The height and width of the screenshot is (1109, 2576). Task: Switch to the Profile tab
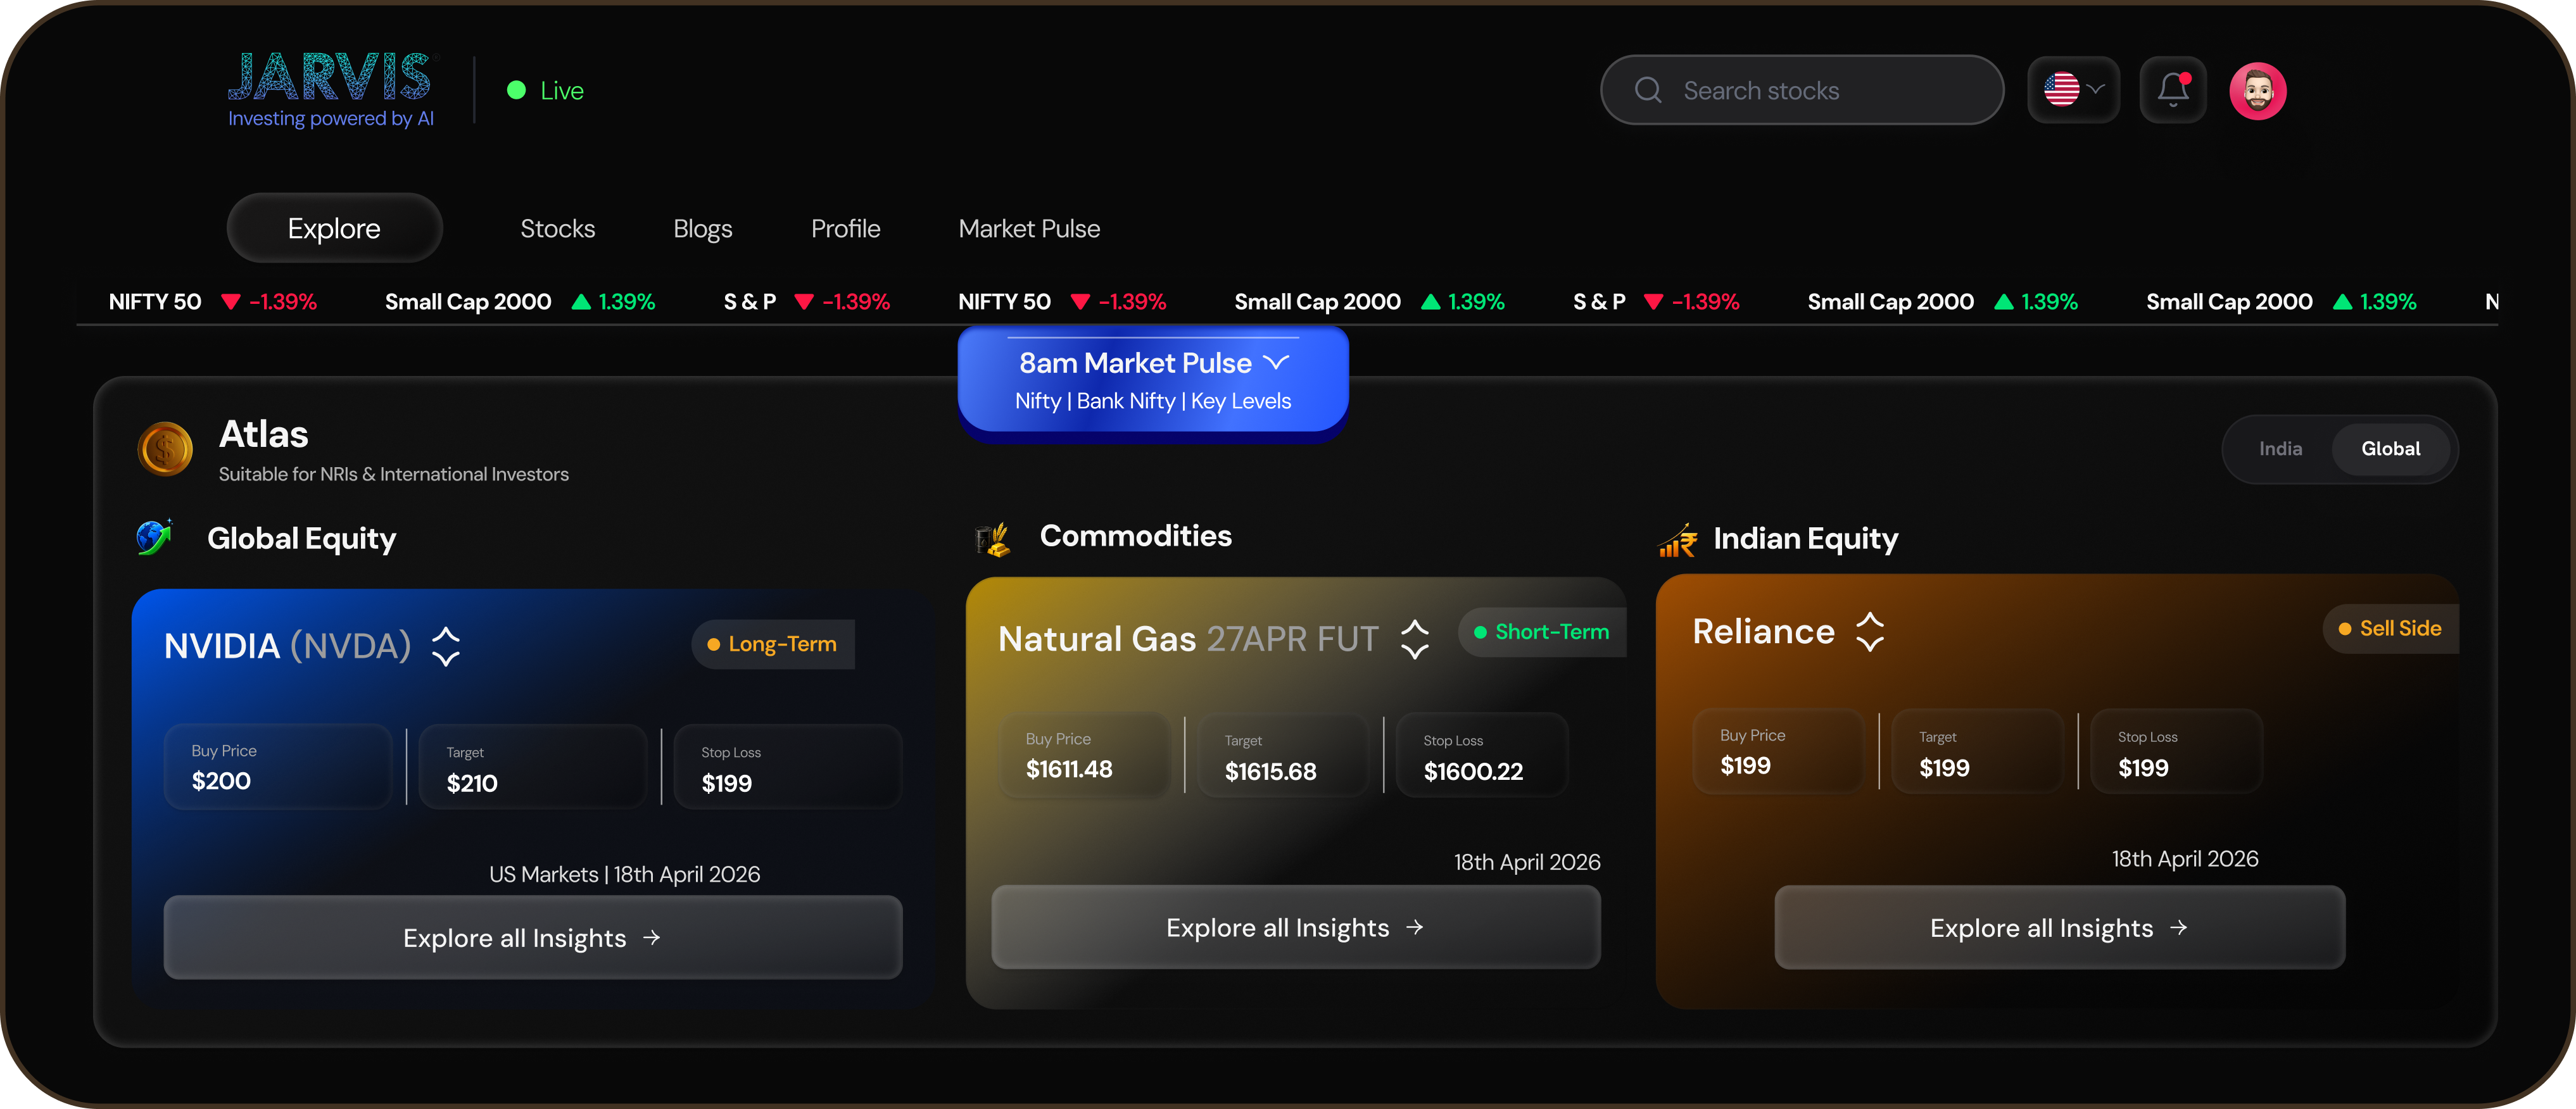845,229
